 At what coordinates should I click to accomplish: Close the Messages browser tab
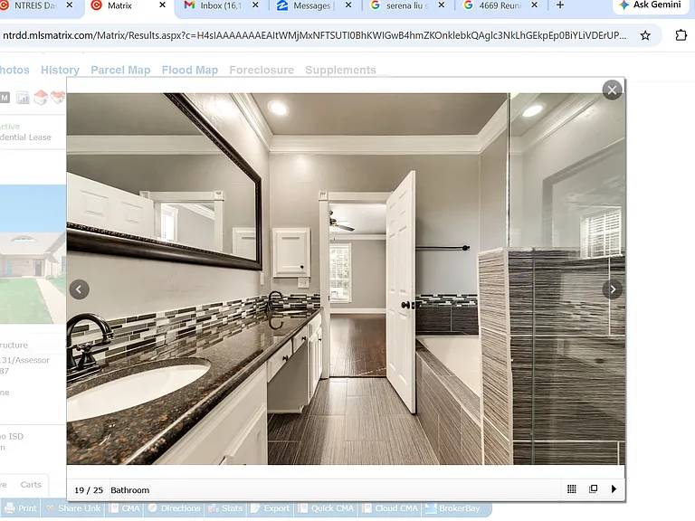coord(348,5)
